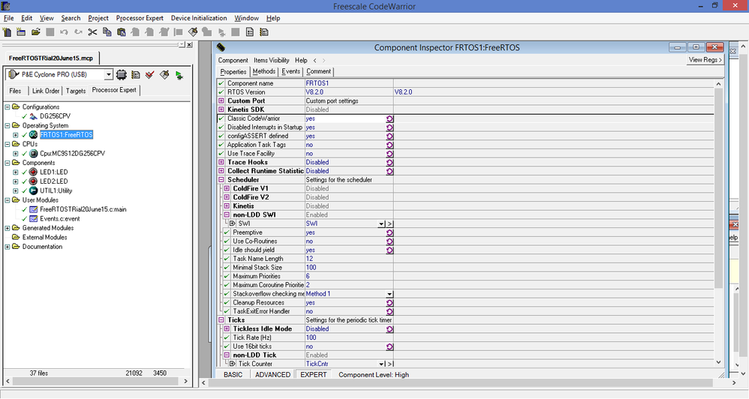Toggle Use Co-Routines setting
This screenshot has width=749, height=399.
pos(390,241)
